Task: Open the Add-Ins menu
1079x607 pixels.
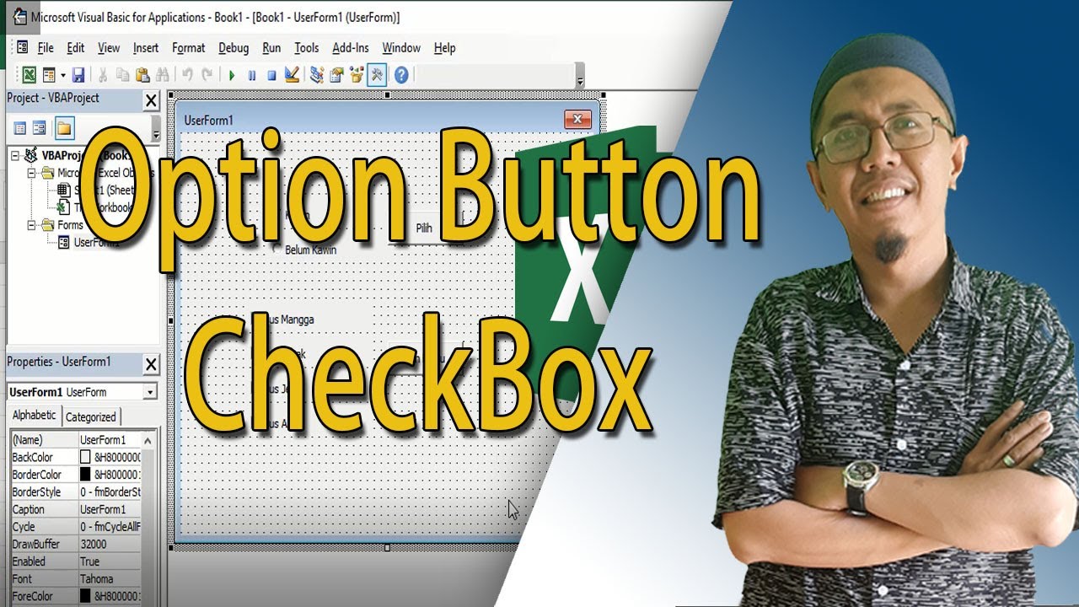Action: (351, 48)
